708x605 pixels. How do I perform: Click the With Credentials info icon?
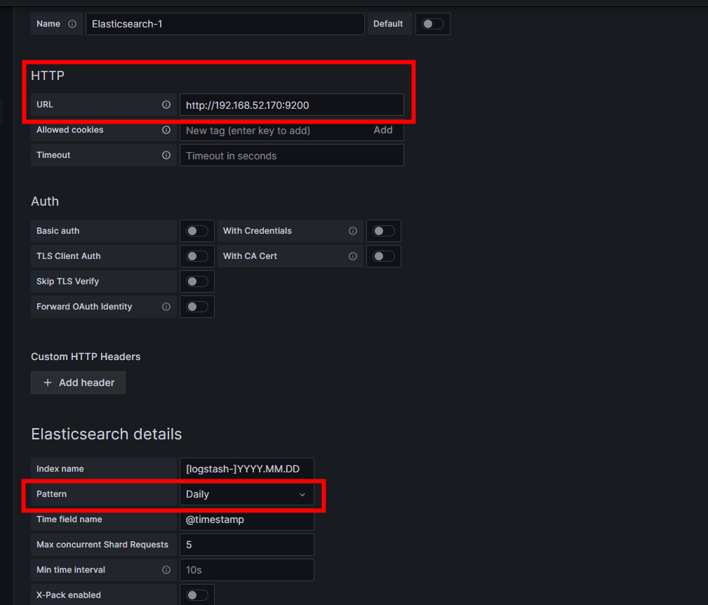(x=353, y=231)
